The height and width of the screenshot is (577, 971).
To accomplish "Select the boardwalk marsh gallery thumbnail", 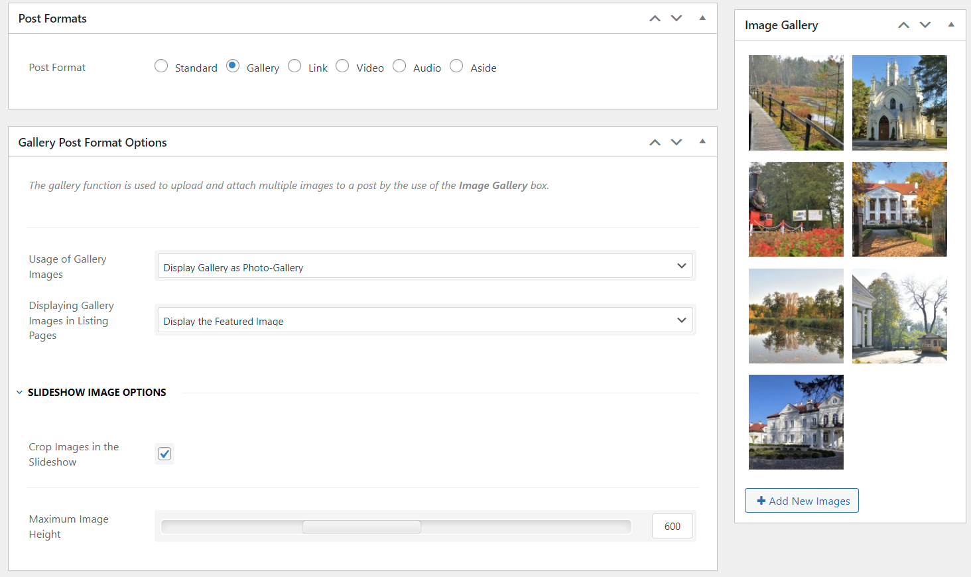I will pos(796,103).
